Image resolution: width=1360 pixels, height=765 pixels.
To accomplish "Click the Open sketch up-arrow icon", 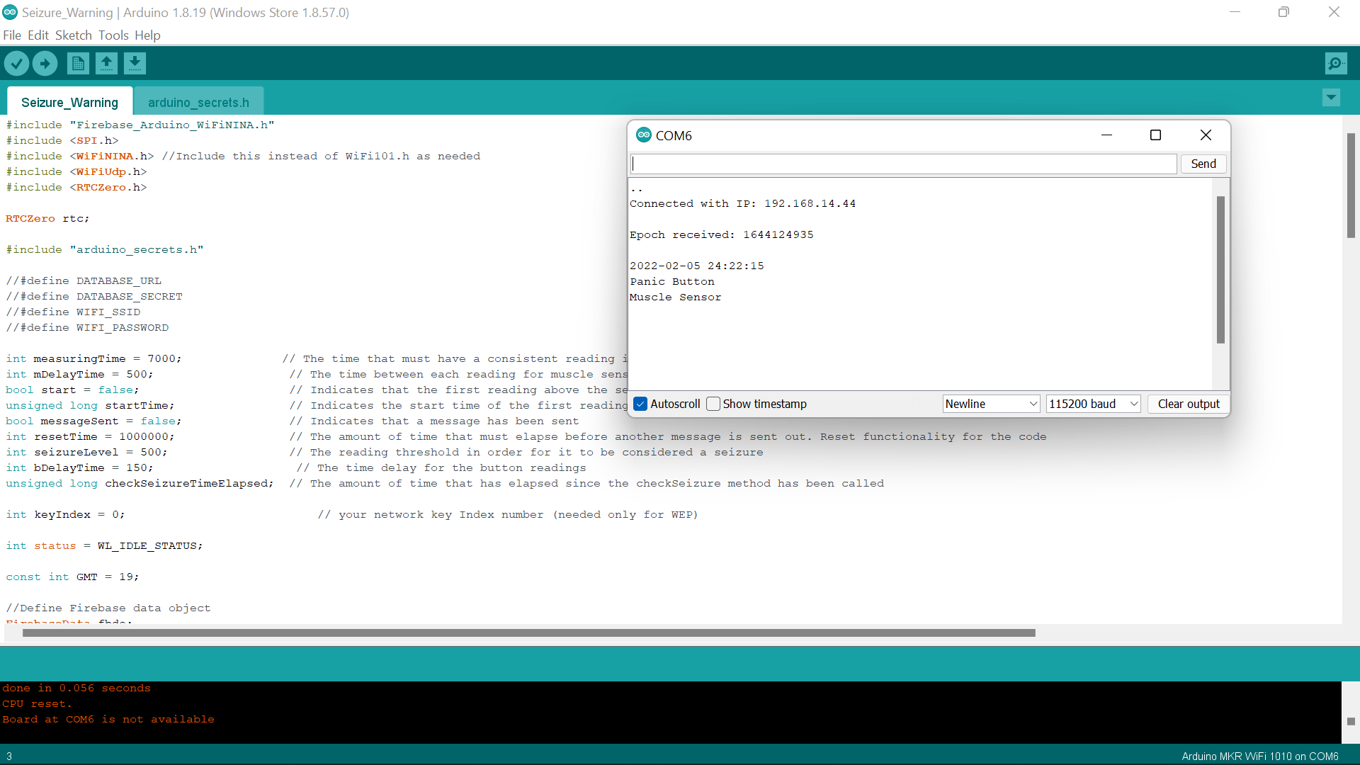I will [x=106, y=64].
